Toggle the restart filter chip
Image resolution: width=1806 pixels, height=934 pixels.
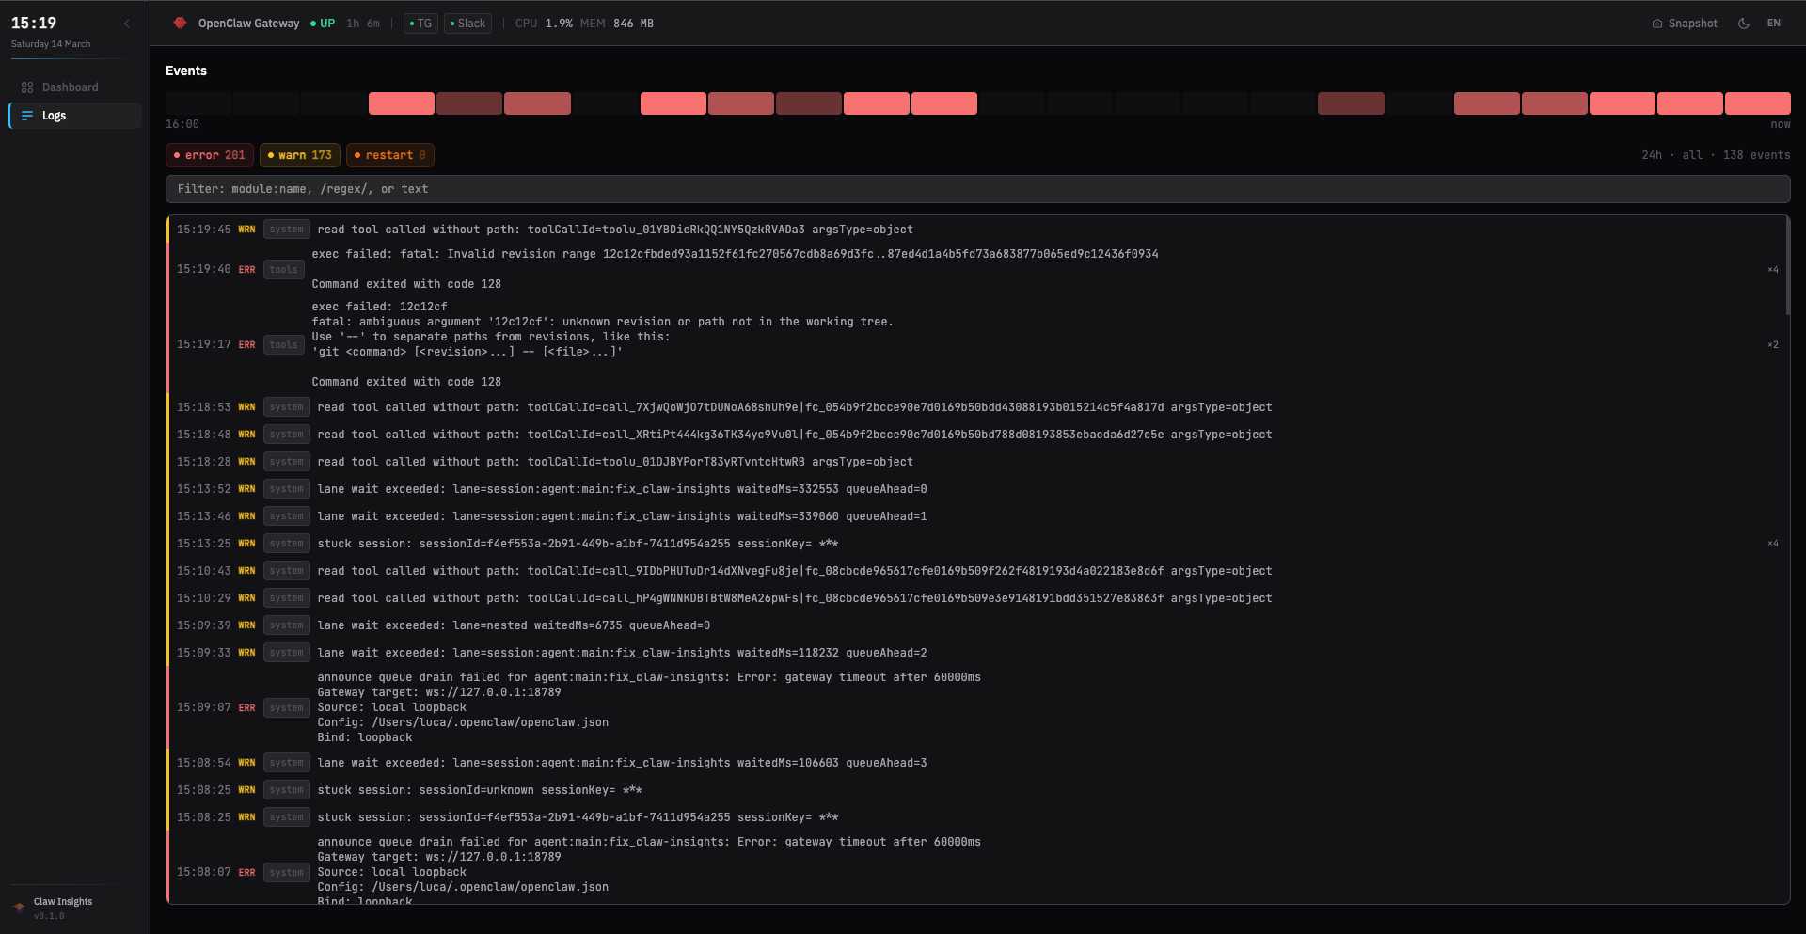click(x=390, y=155)
